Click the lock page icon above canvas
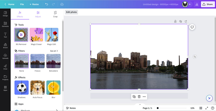216x111 pixels. point(175,21)
